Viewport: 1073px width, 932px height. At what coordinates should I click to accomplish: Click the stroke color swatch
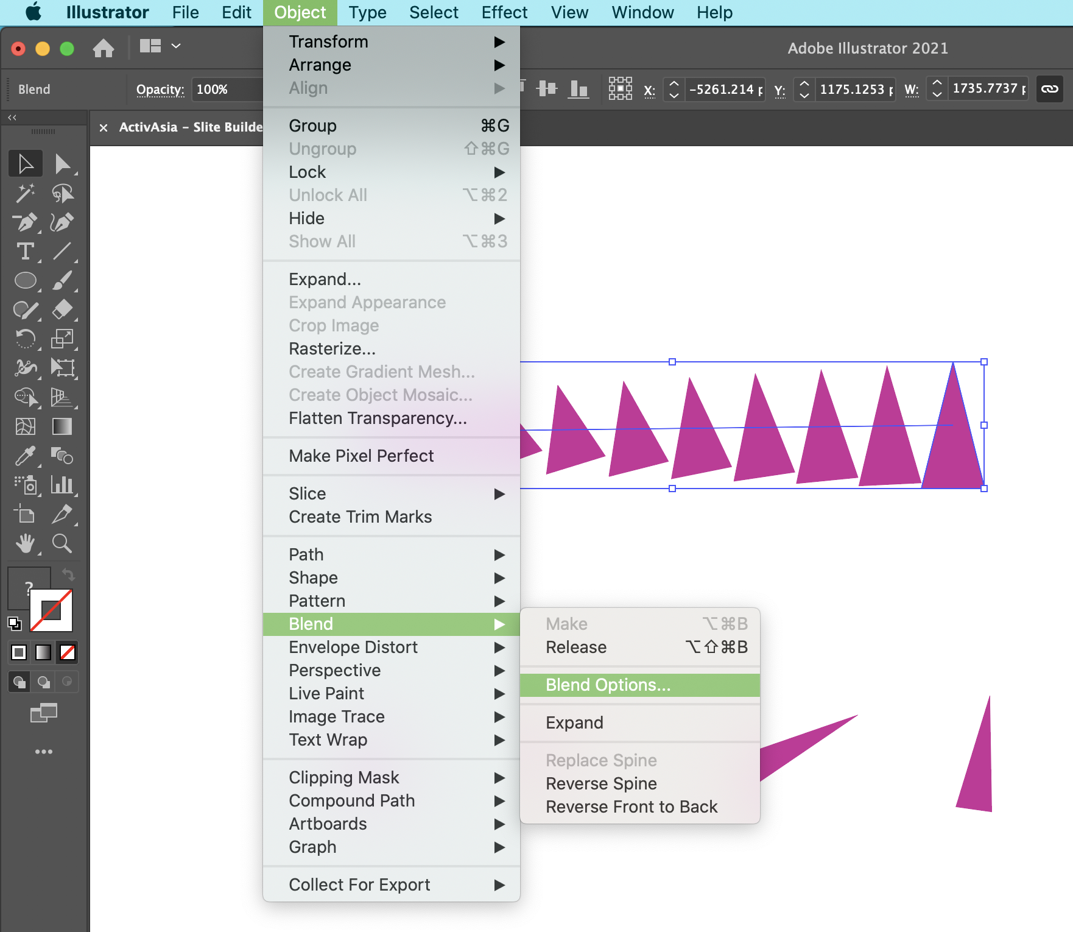(x=52, y=610)
